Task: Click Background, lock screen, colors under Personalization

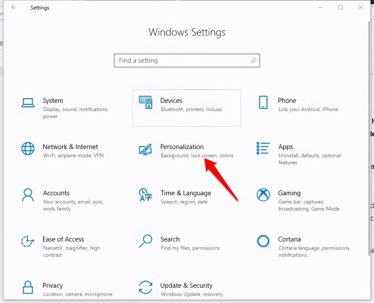Action: 197,155
